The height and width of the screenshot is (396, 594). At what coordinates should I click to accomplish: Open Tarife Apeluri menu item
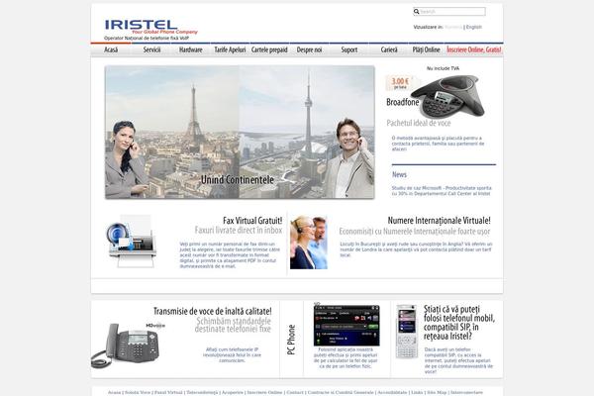coord(230,49)
